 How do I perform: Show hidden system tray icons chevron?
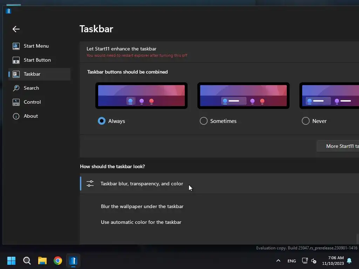[x=278, y=261]
